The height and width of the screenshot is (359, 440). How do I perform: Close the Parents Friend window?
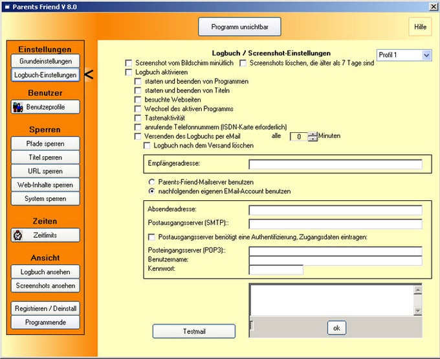click(x=434, y=6)
